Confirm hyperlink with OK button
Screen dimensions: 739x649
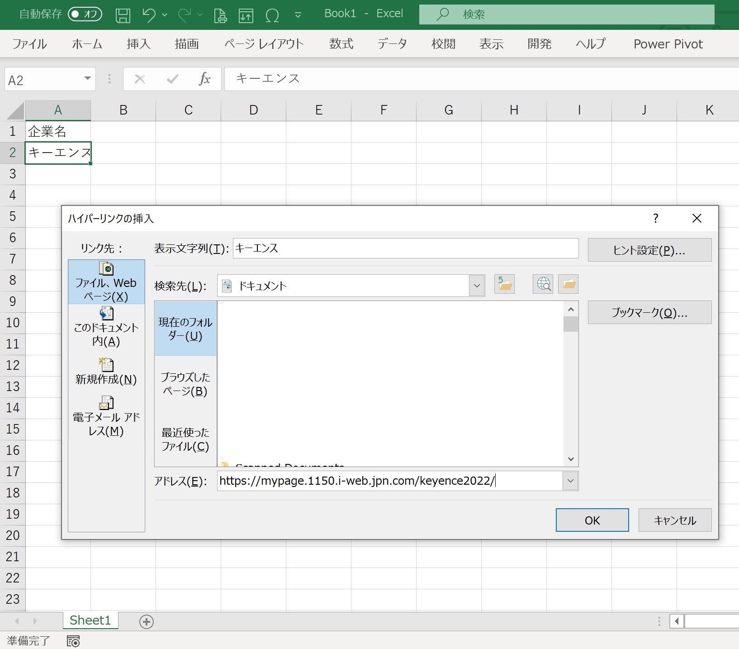[x=592, y=520]
